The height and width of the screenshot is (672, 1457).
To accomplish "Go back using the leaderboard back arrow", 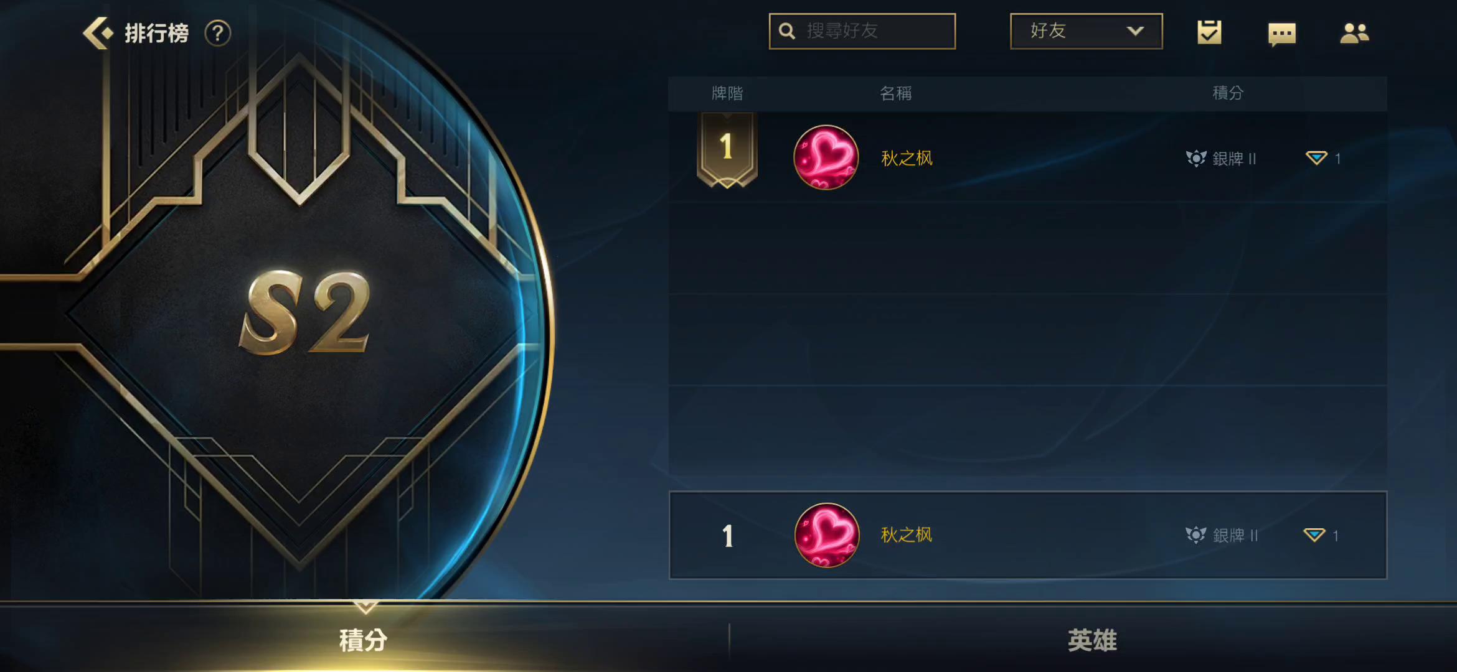I will tap(98, 33).
